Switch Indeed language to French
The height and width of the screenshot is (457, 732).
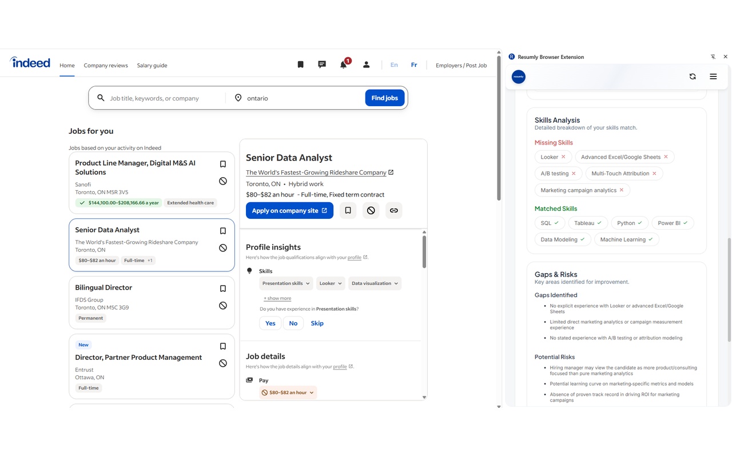[x=414, y=65]
